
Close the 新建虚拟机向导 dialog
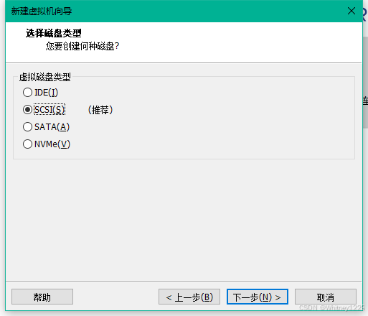click(x=352, y=11)
